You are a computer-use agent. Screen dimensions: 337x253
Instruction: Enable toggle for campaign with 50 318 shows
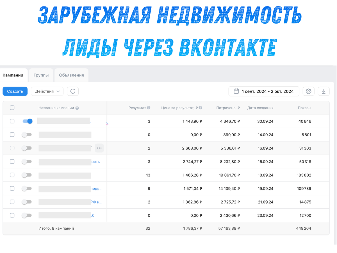(x=27, y=162)
